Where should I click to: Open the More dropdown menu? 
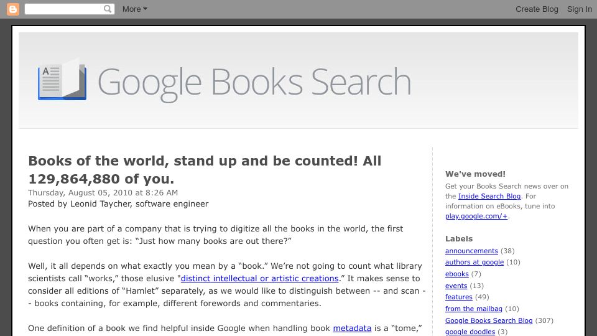click(135, 9)
